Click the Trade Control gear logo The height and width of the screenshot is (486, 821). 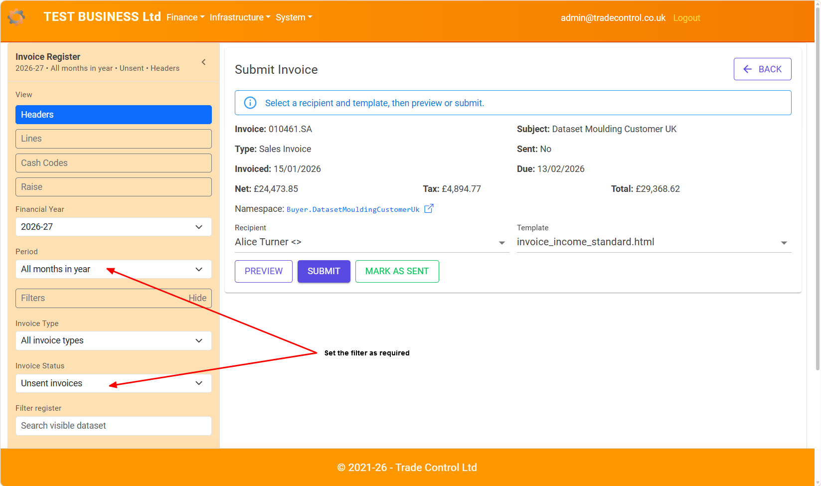(16, 17)
